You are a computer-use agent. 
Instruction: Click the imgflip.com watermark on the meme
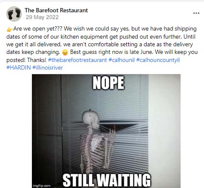pyautogui.click(x=42, y=186)
